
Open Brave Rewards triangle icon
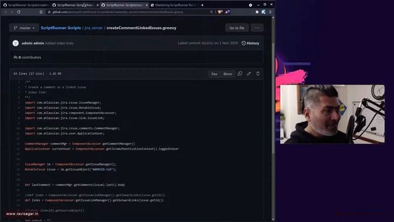[227, 12]
